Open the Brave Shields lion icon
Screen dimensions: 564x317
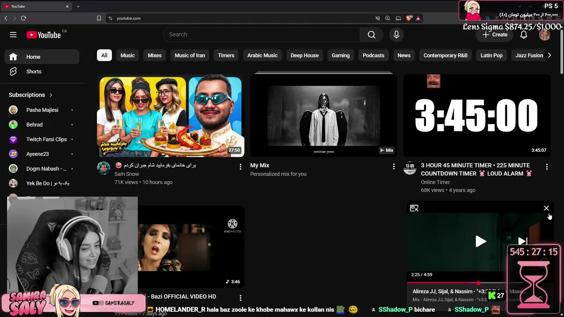click(x=409, y=18)
